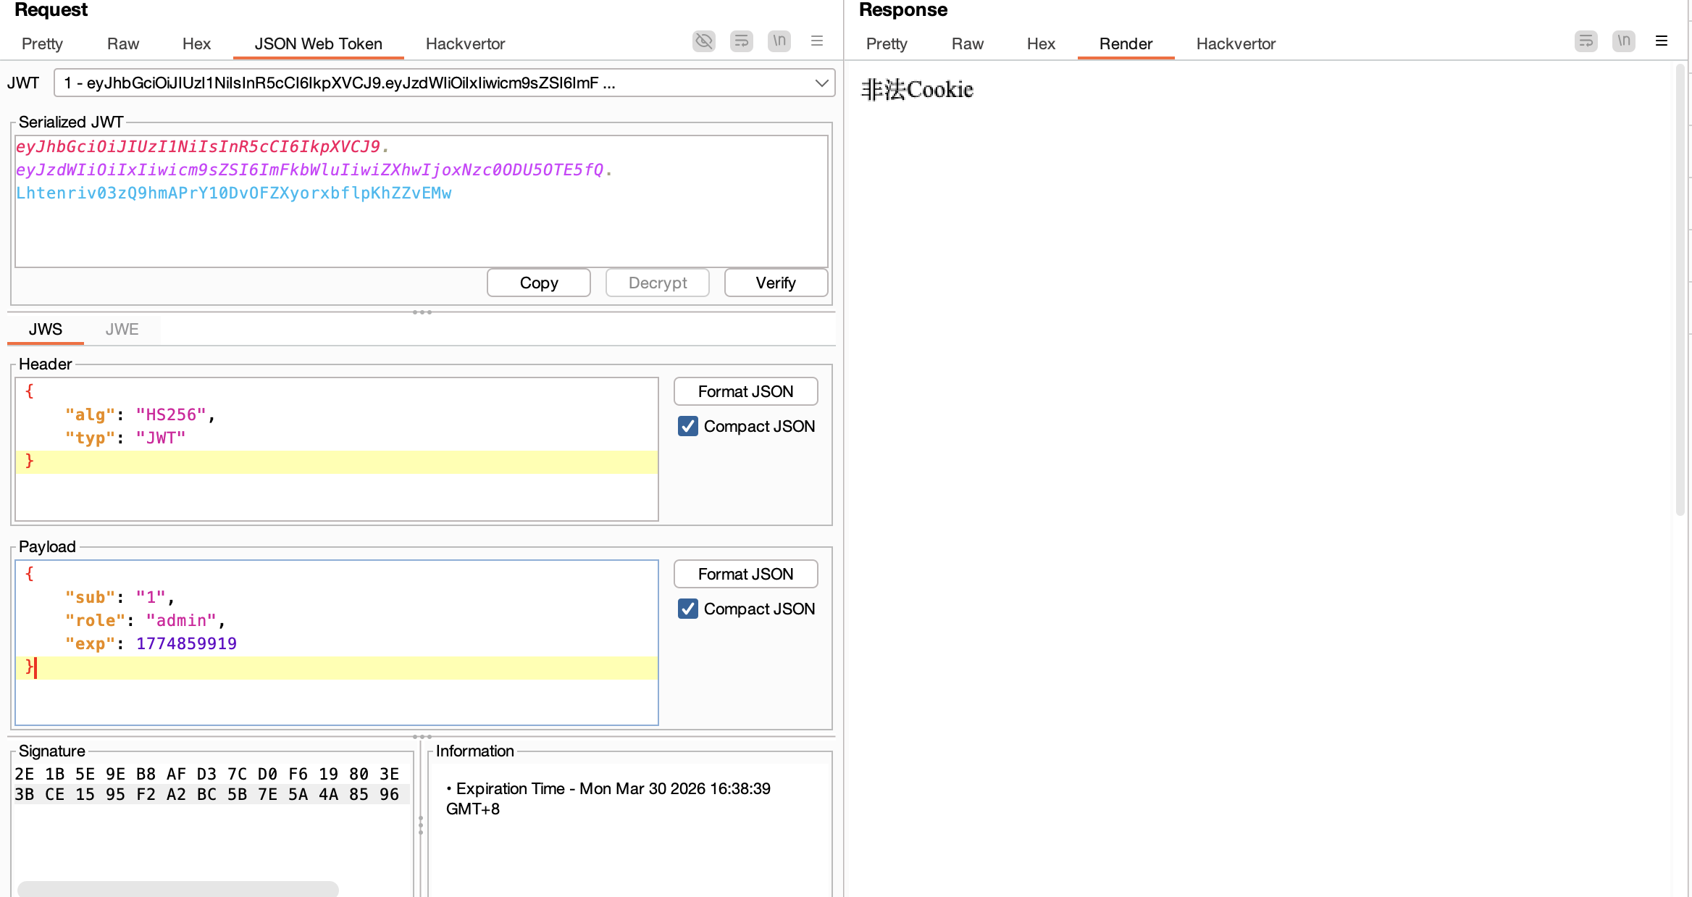Switch Response view to Raw tab
Viewport: 1692px width, 897px height.
pyautogui.click(x=967, y=44)
